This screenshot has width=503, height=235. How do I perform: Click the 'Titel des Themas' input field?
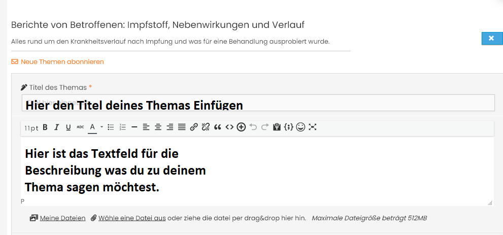coord(258,103)
